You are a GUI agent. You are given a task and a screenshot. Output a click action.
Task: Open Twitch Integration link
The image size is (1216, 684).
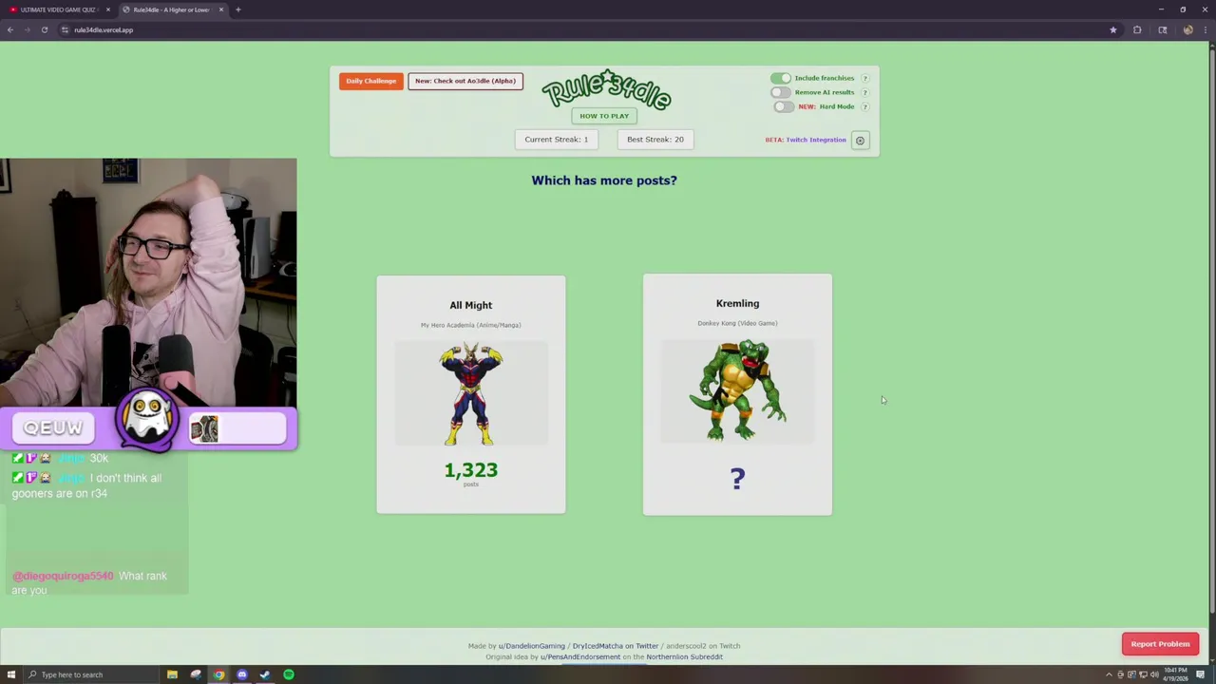point(815,141)
